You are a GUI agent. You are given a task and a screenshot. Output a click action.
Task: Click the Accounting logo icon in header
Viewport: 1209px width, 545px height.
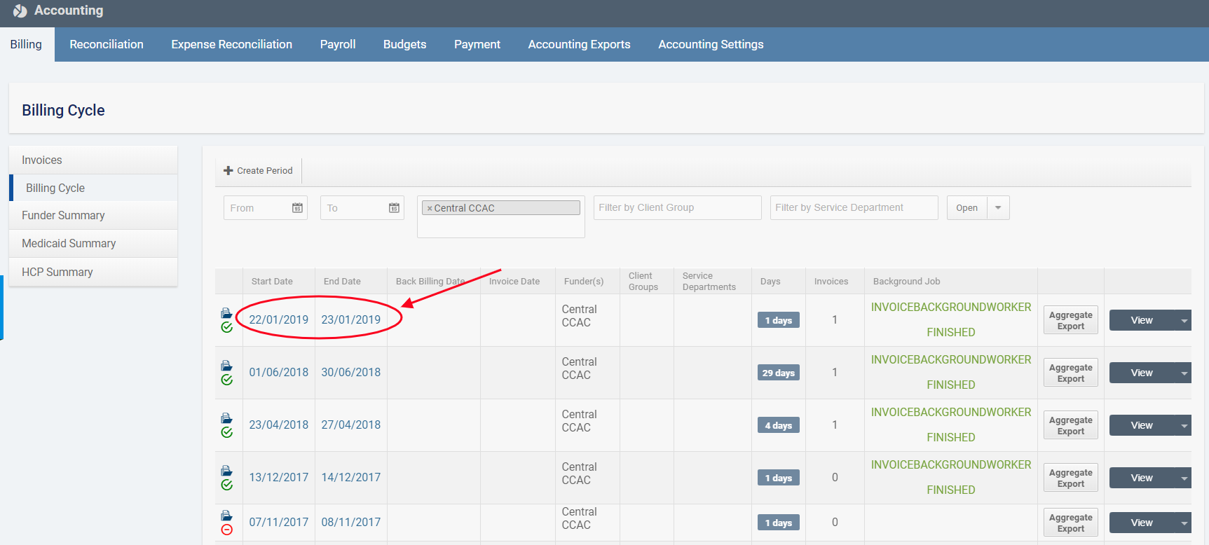pyautogui.click(x=20, y=11)
